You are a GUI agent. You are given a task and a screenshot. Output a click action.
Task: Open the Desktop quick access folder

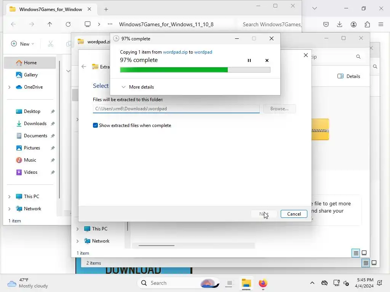[x=32, y=111]
